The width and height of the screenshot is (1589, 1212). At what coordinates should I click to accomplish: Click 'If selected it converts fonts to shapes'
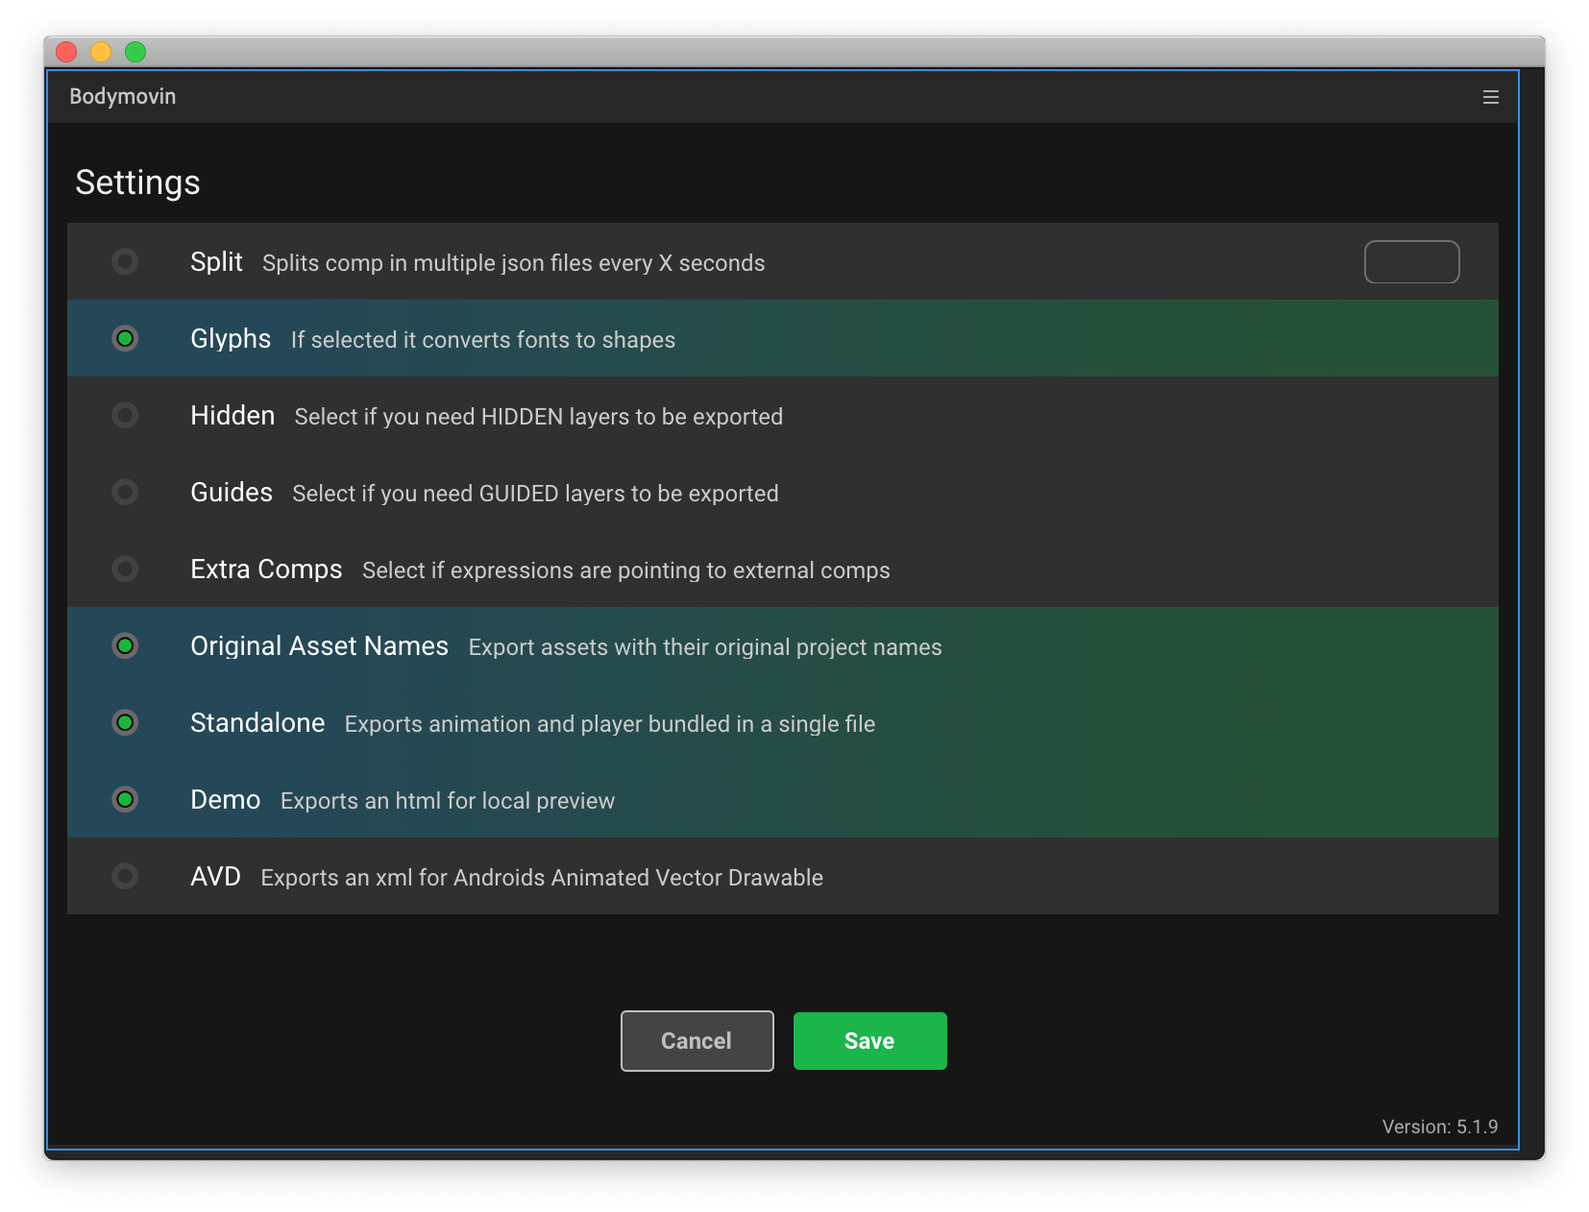(x=483, y=340)
